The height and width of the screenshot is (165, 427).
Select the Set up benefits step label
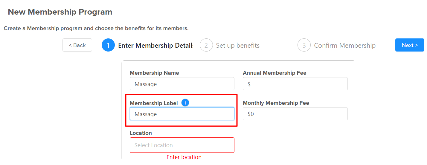[238, 45]
